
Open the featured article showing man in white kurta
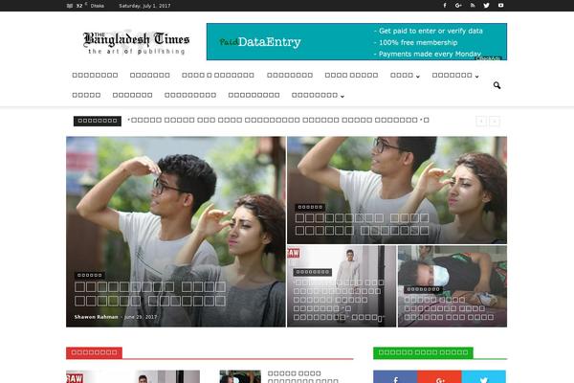pos(342,286)
